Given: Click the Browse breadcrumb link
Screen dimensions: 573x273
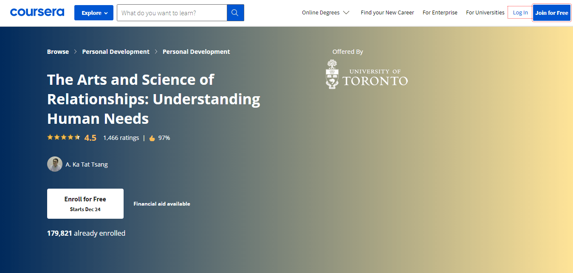Looking at the screenshot, I should (58, 52).
